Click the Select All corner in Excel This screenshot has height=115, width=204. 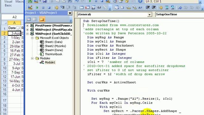pyautogui.click(x=4, y=23)
